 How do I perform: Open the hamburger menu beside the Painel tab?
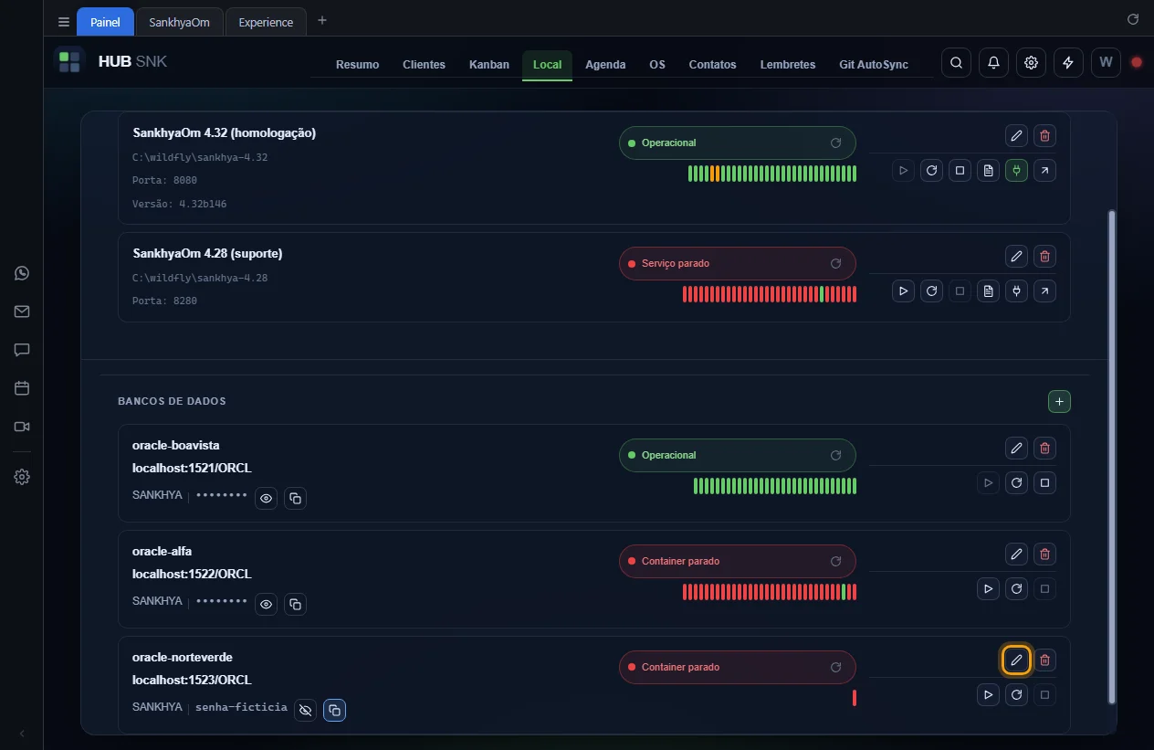(64, 22)
